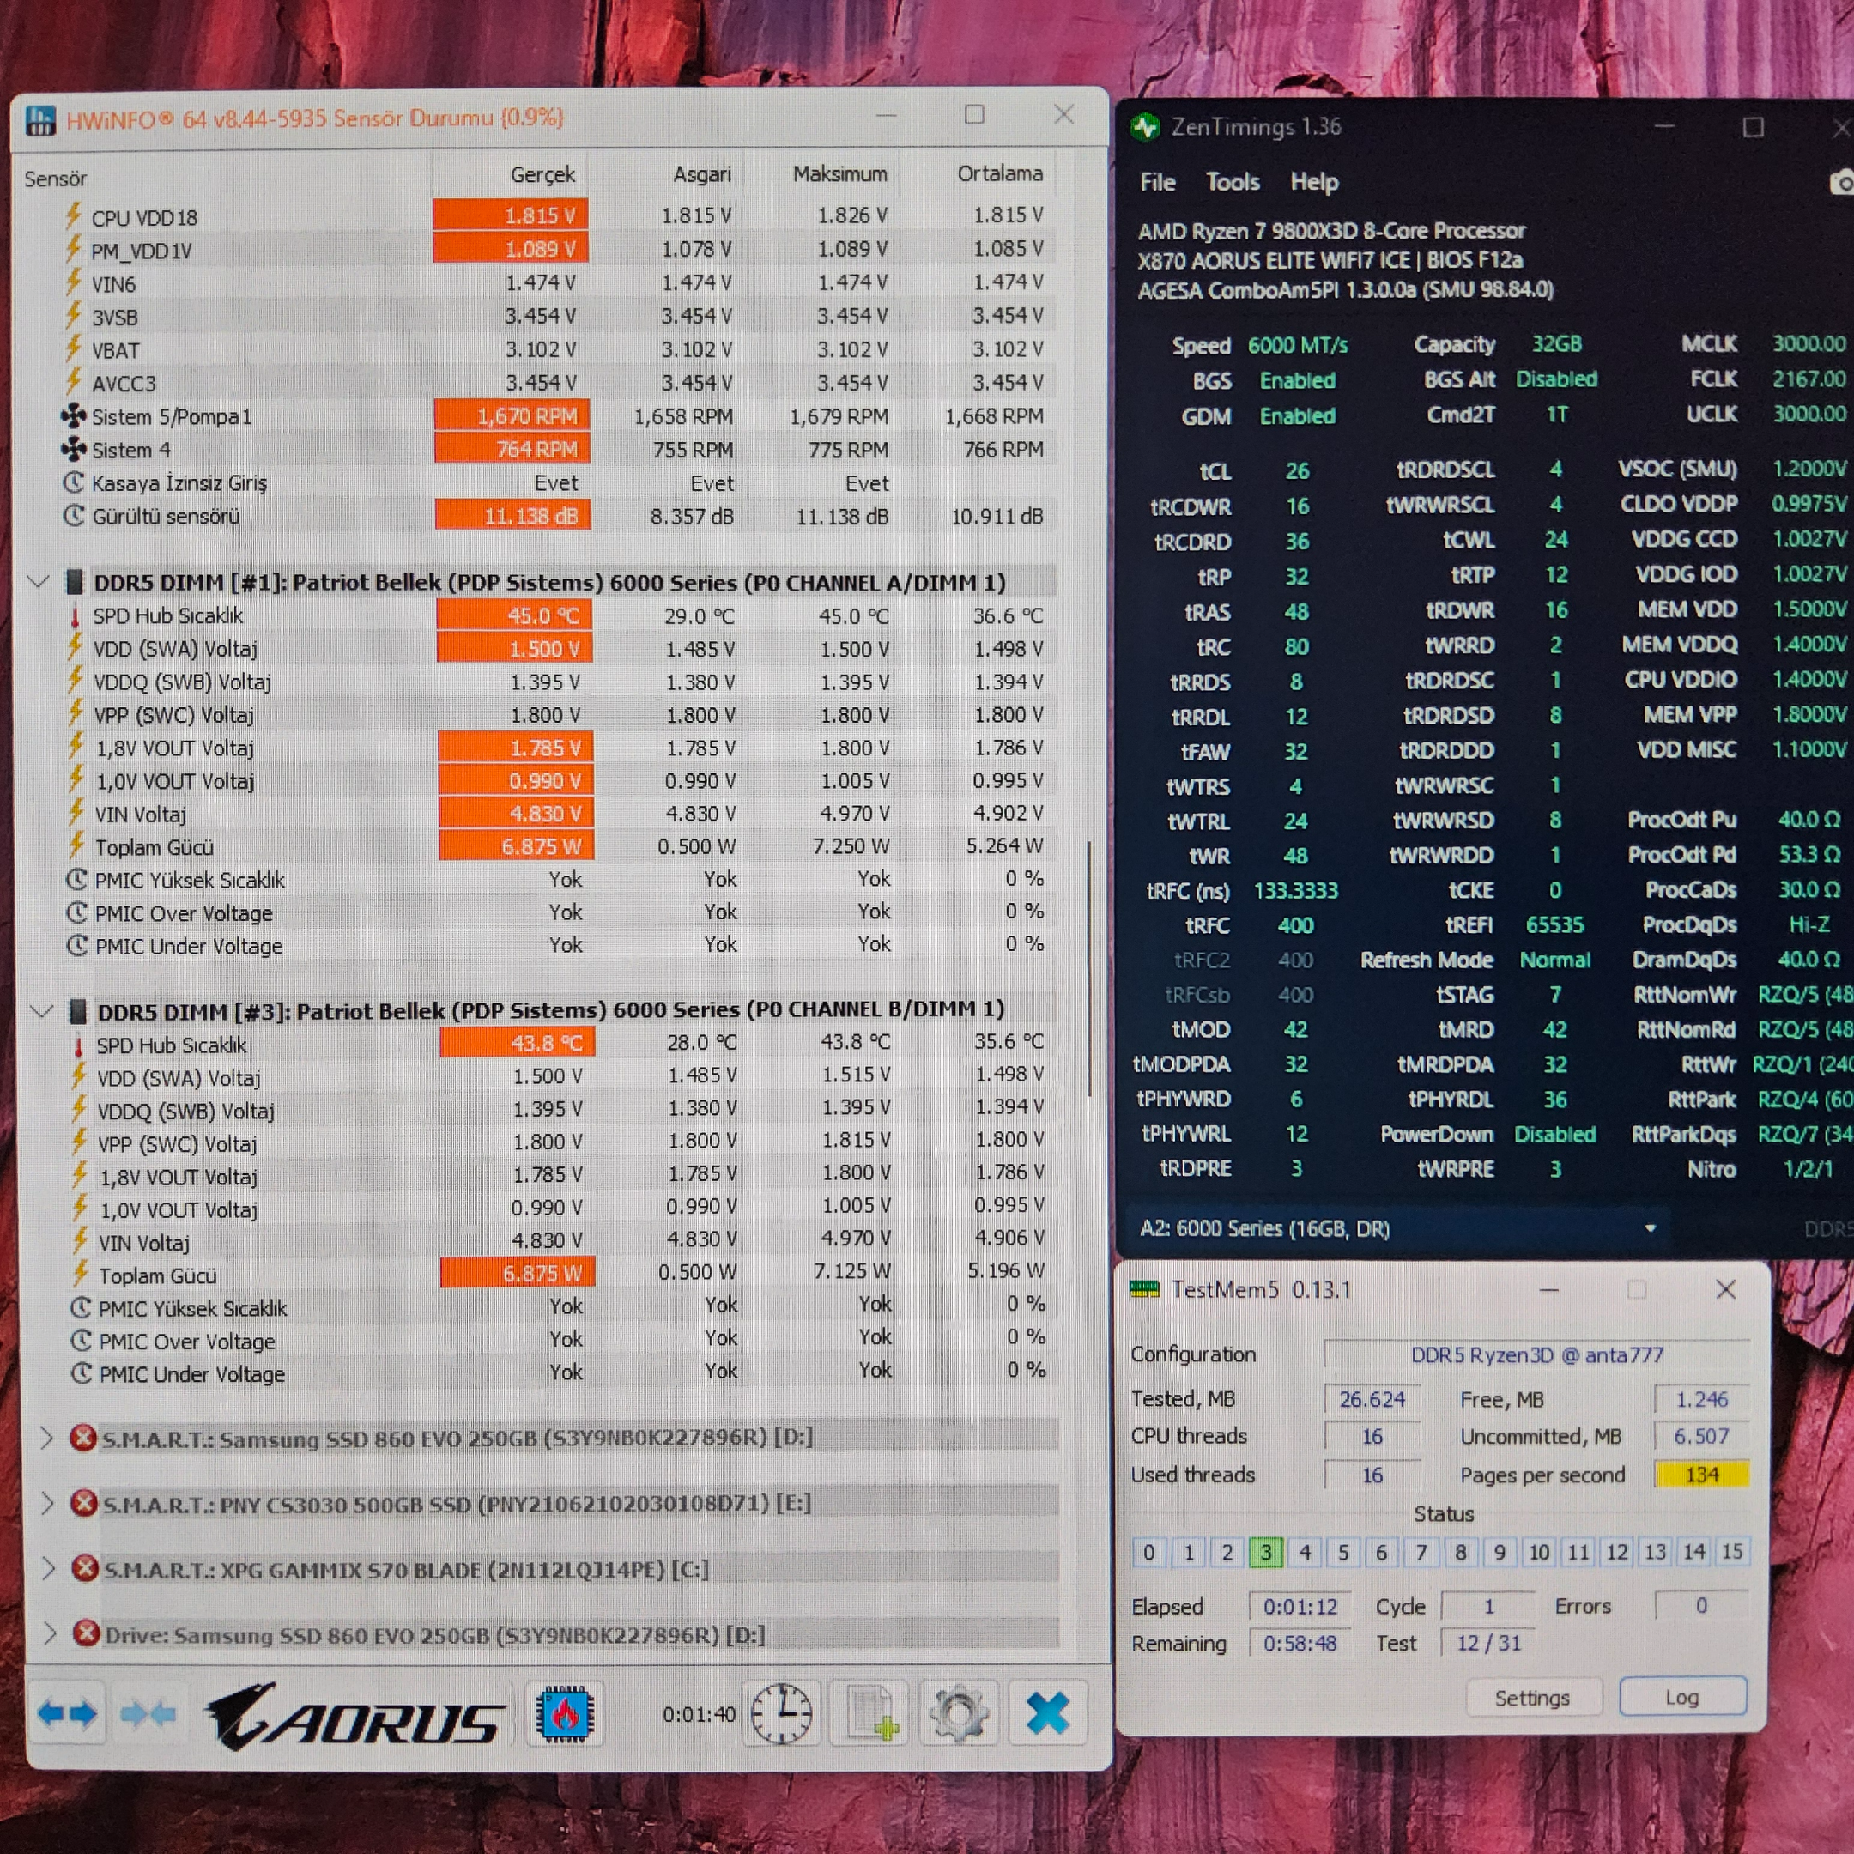The width and height of the screenshot is (1854, 1854).
Task: Open the Help menu in ZenTimings
Action: (1314, 182)
